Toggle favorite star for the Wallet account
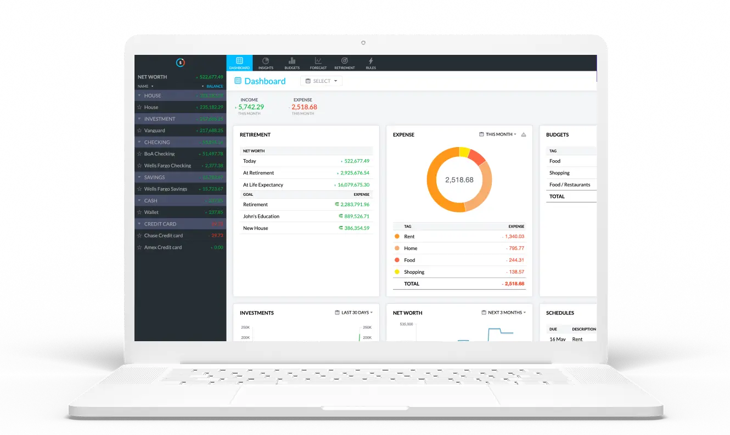 (139, 212)
